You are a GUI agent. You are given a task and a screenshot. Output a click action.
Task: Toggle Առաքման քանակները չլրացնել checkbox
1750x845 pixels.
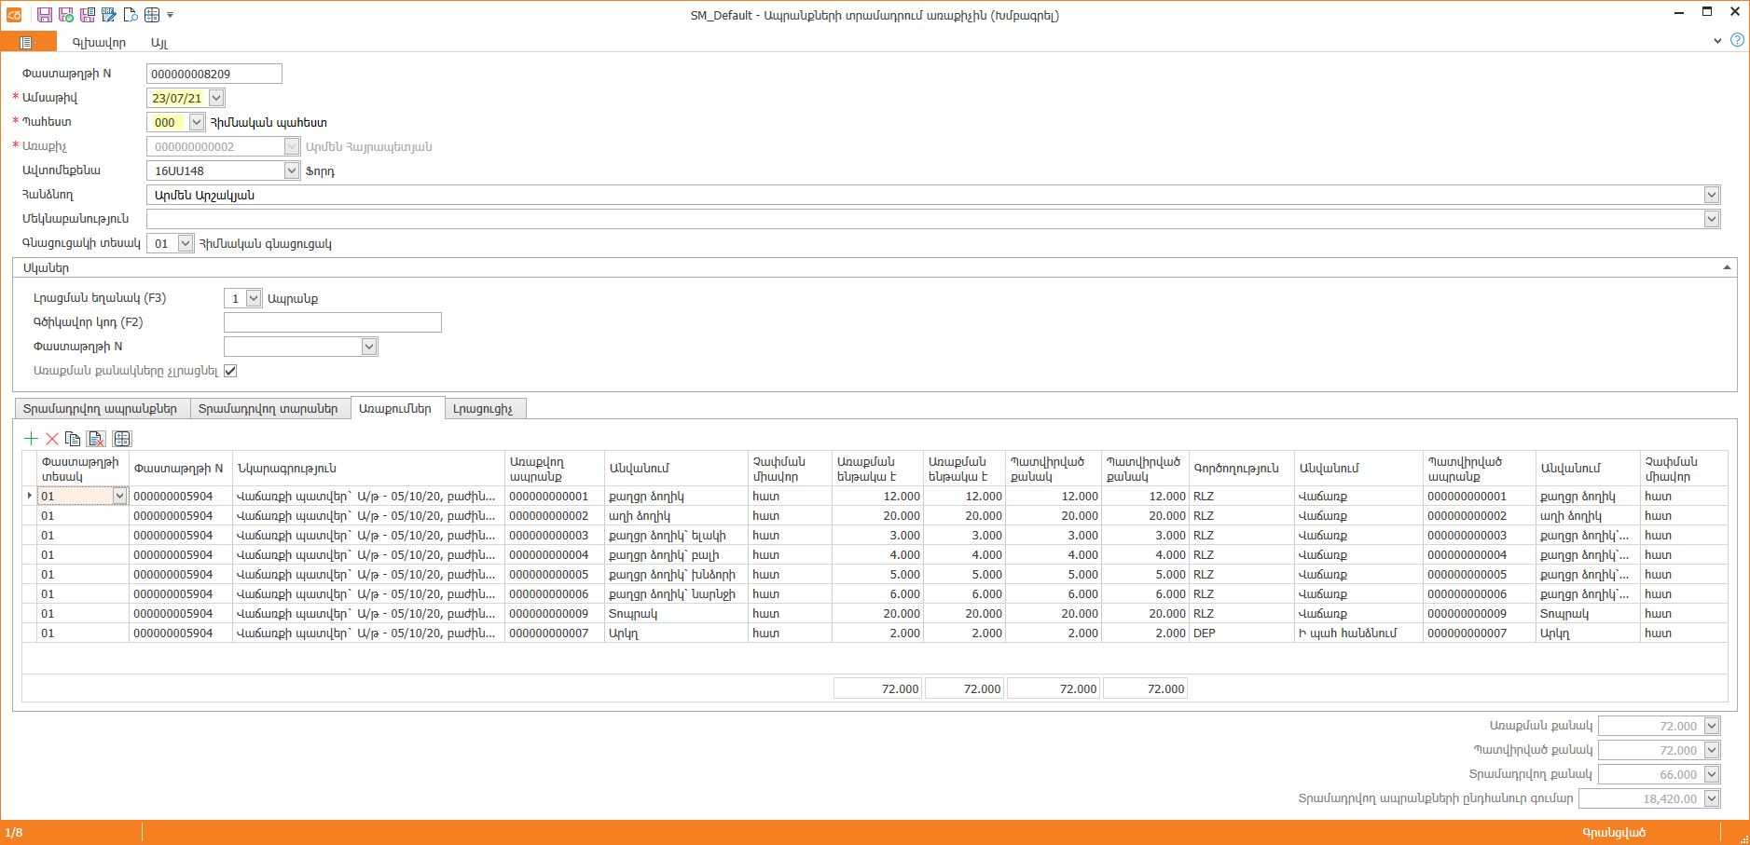230,371
